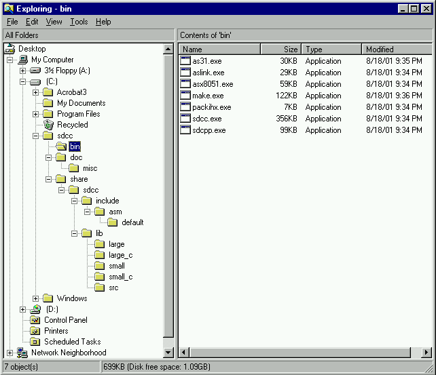This screenshot has width=436, height=375.
Task: Select the Recycled bin icon
Action: point(48,125)
